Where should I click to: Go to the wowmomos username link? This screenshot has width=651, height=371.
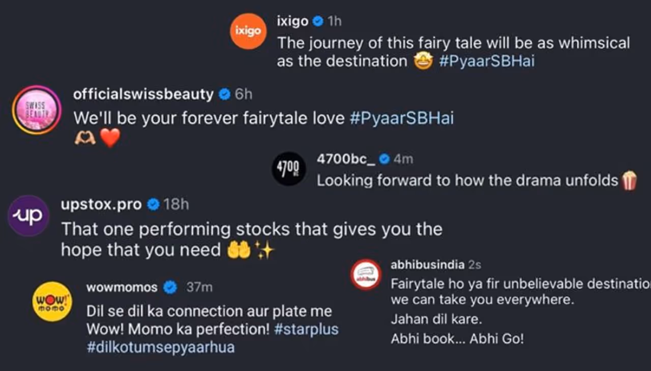coord(122,288)
